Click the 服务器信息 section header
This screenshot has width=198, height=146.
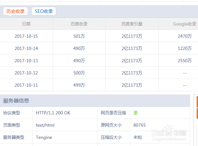click(x=16, y=101)
